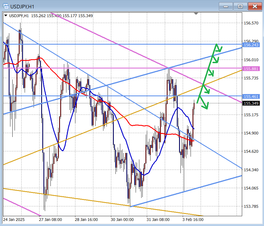The height and width of the screenshot is (226, 264).
Task: Open the triangle menu beside USDJPY,H1 label
Action: click(6, 16)
